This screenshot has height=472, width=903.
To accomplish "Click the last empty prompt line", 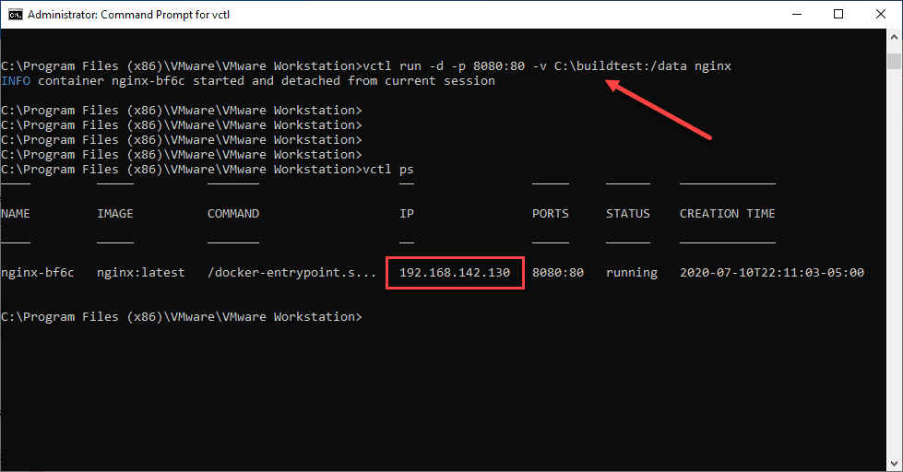I will pos(182,317).
